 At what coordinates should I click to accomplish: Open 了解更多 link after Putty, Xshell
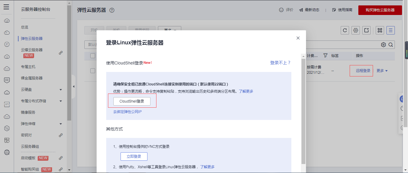click(207, 167)
